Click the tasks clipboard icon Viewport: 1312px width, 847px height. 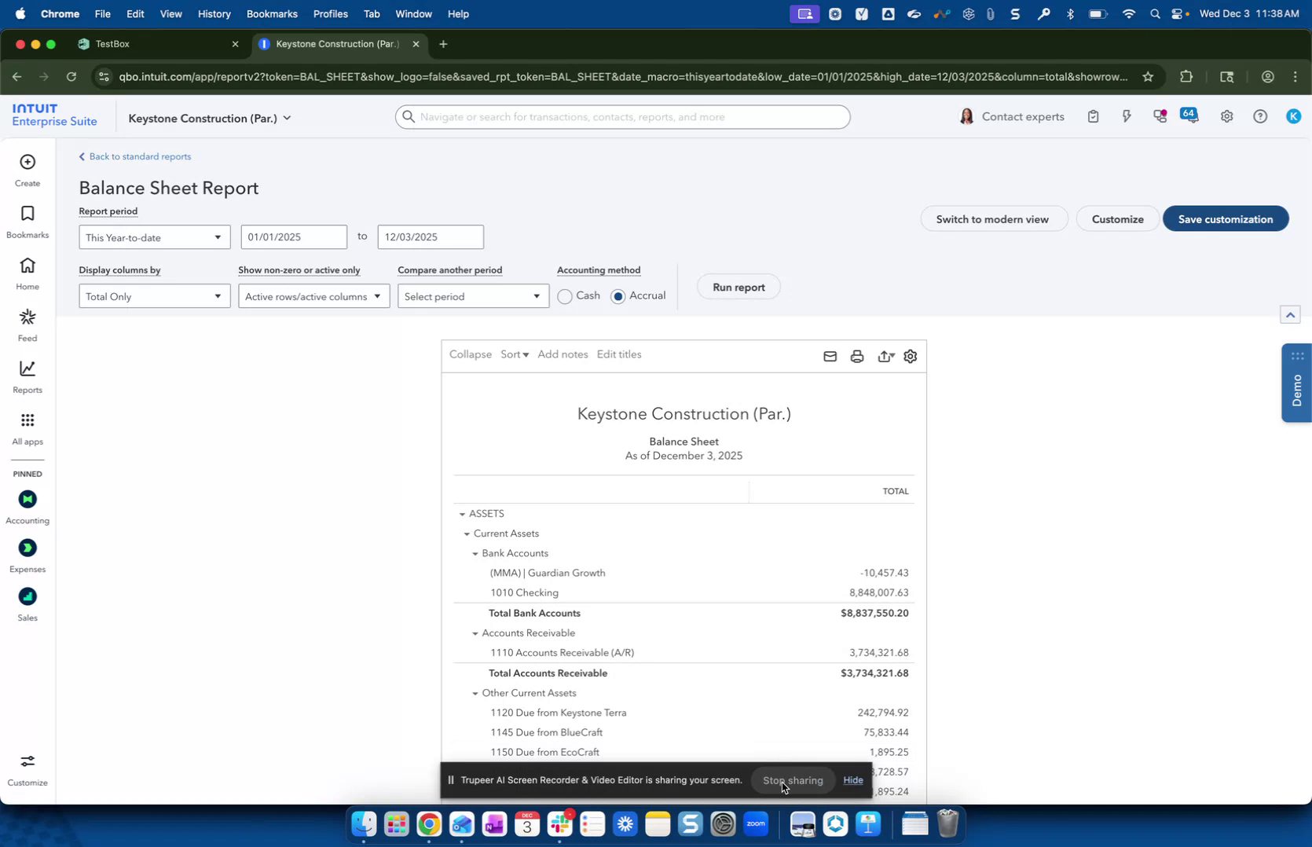(x=1093, y=115)
